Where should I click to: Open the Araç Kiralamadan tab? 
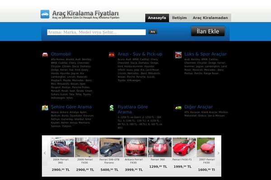[210, 18]
